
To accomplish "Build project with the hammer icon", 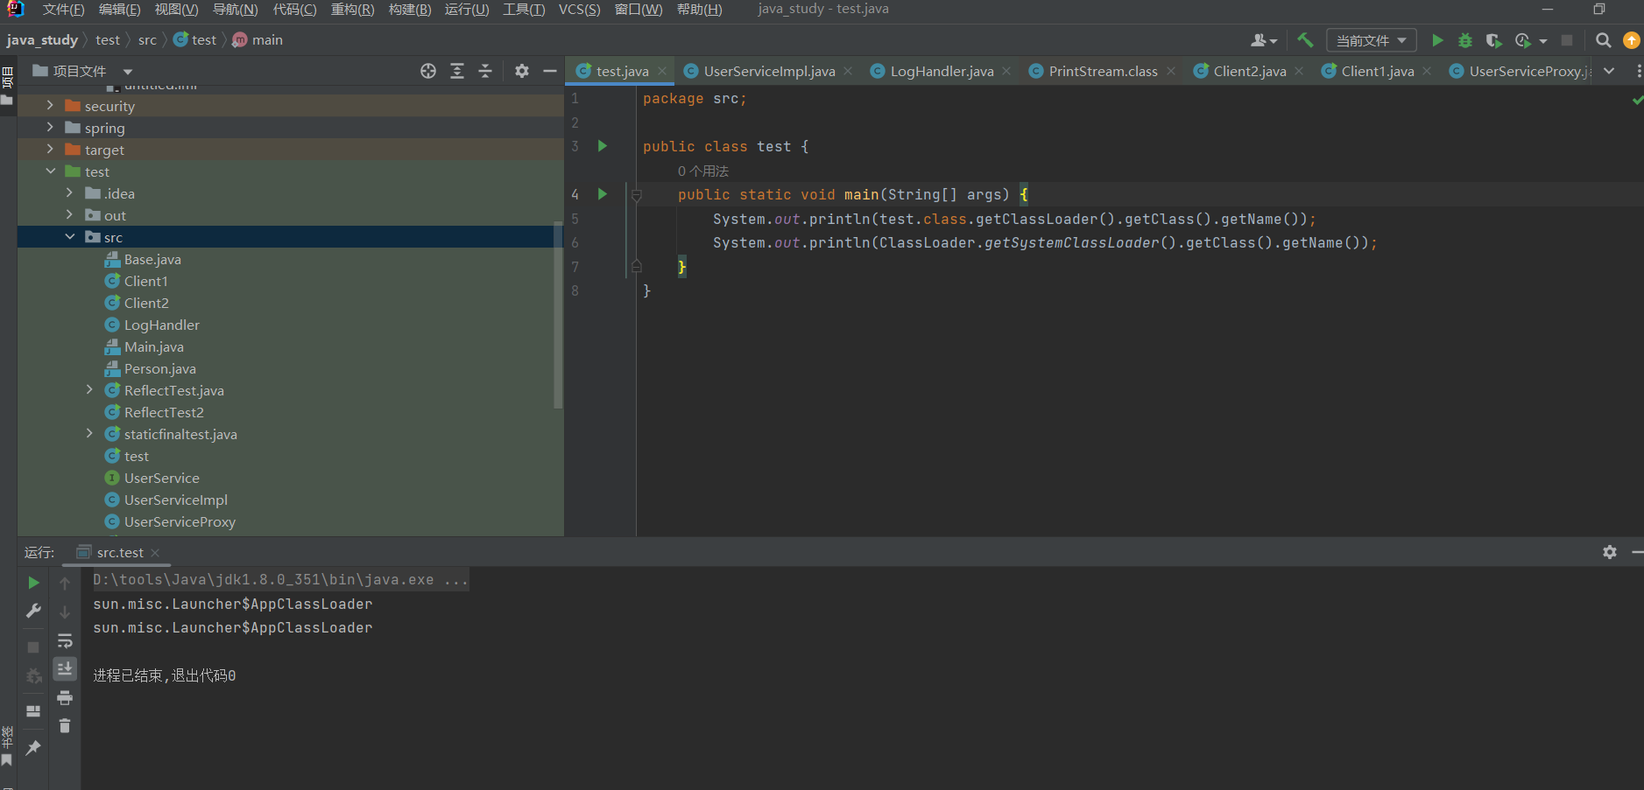I will click(x=1305, y=40).
